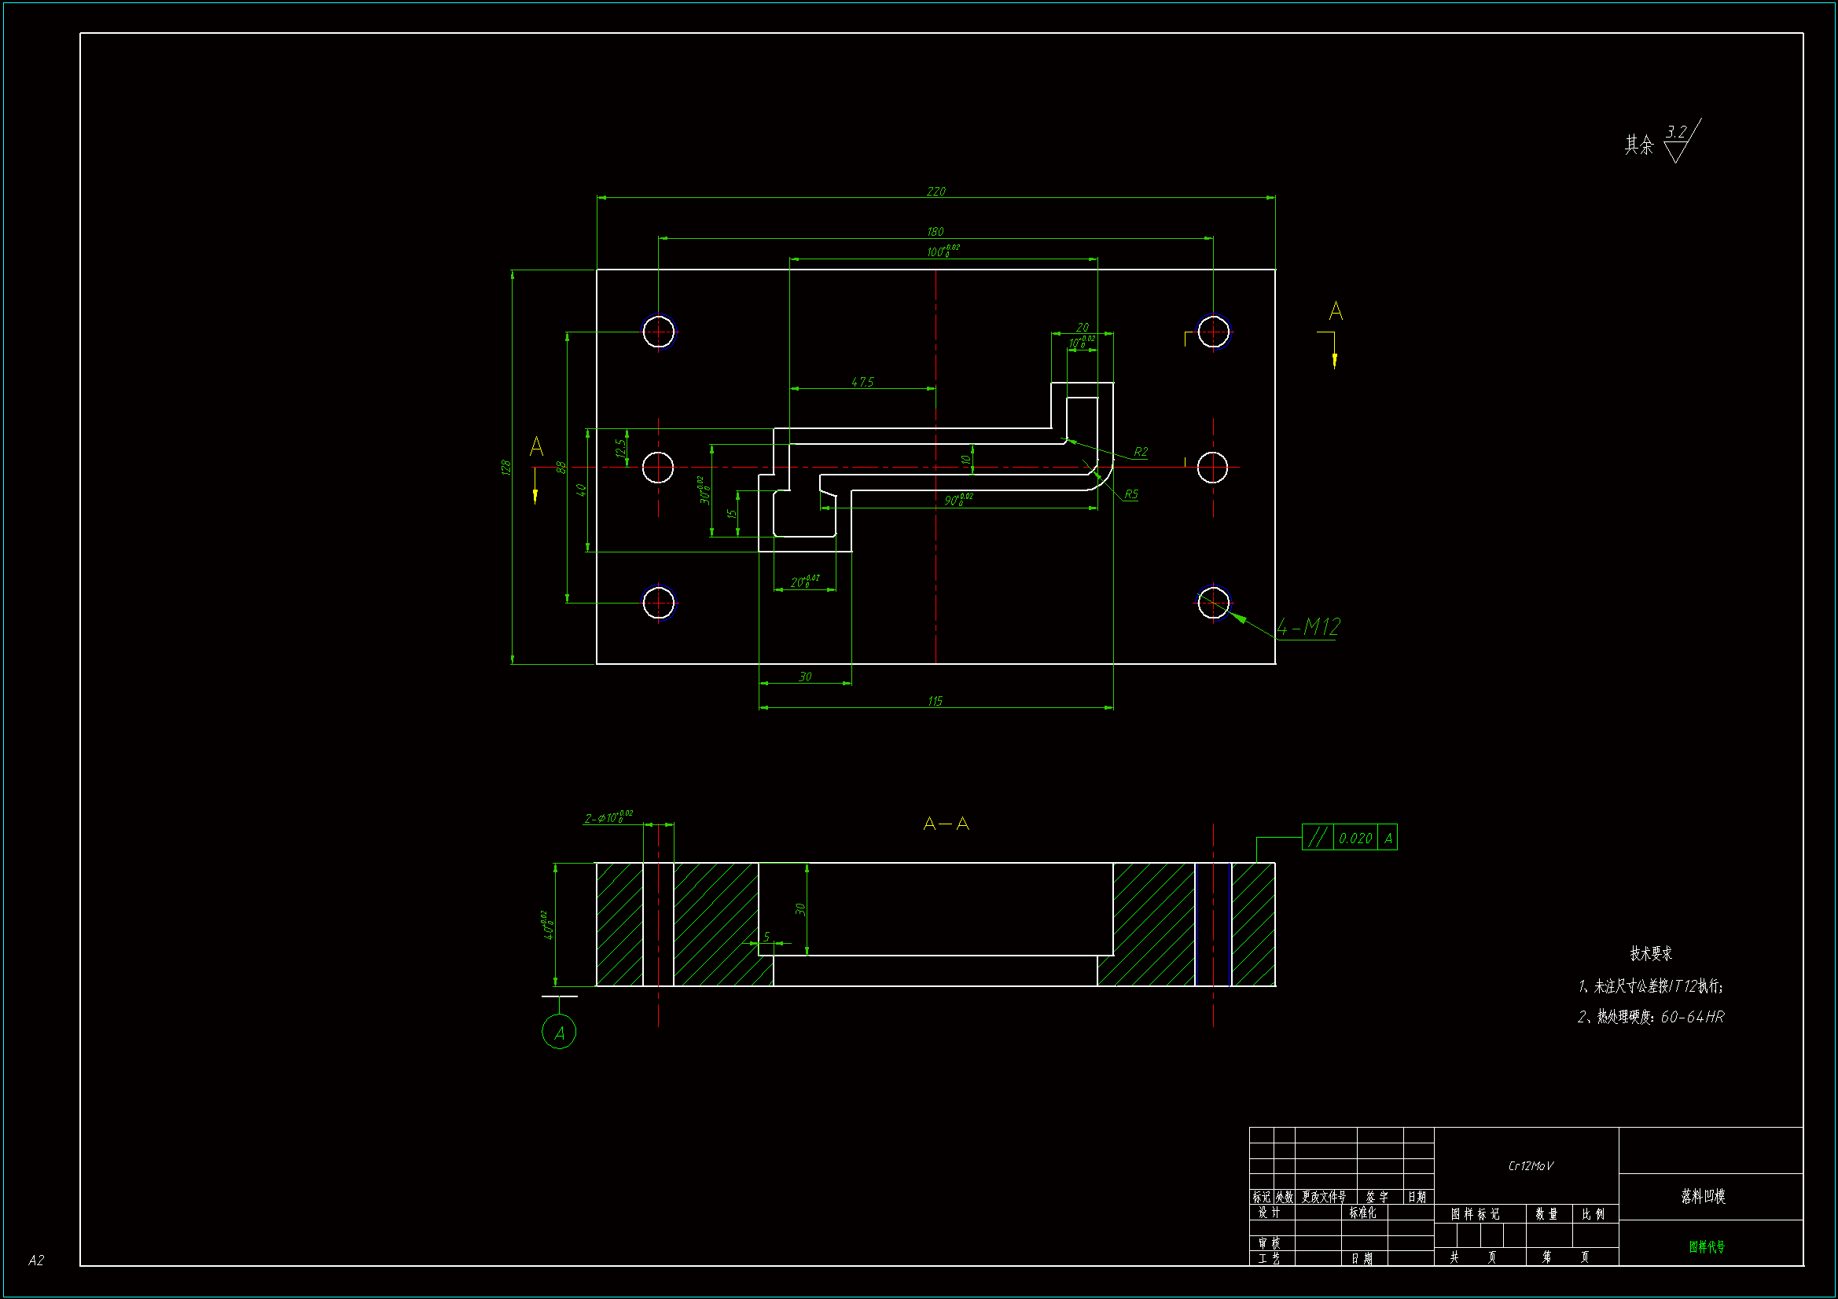Click the 128 overall height dimension
Viewport: 1838px width, 1299px height.
tap(506, 468)
